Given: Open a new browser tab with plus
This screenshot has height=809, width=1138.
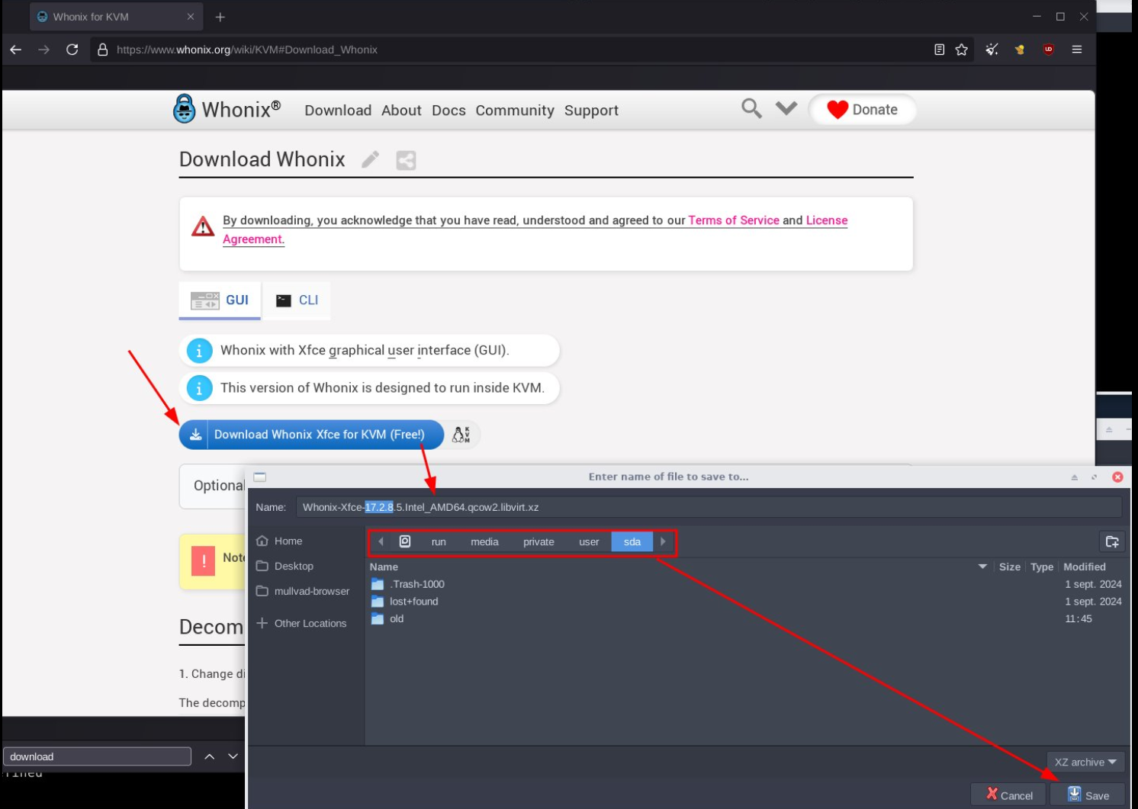Looking at the screenshot, I should pyautogui.click(x=220, y=17).
